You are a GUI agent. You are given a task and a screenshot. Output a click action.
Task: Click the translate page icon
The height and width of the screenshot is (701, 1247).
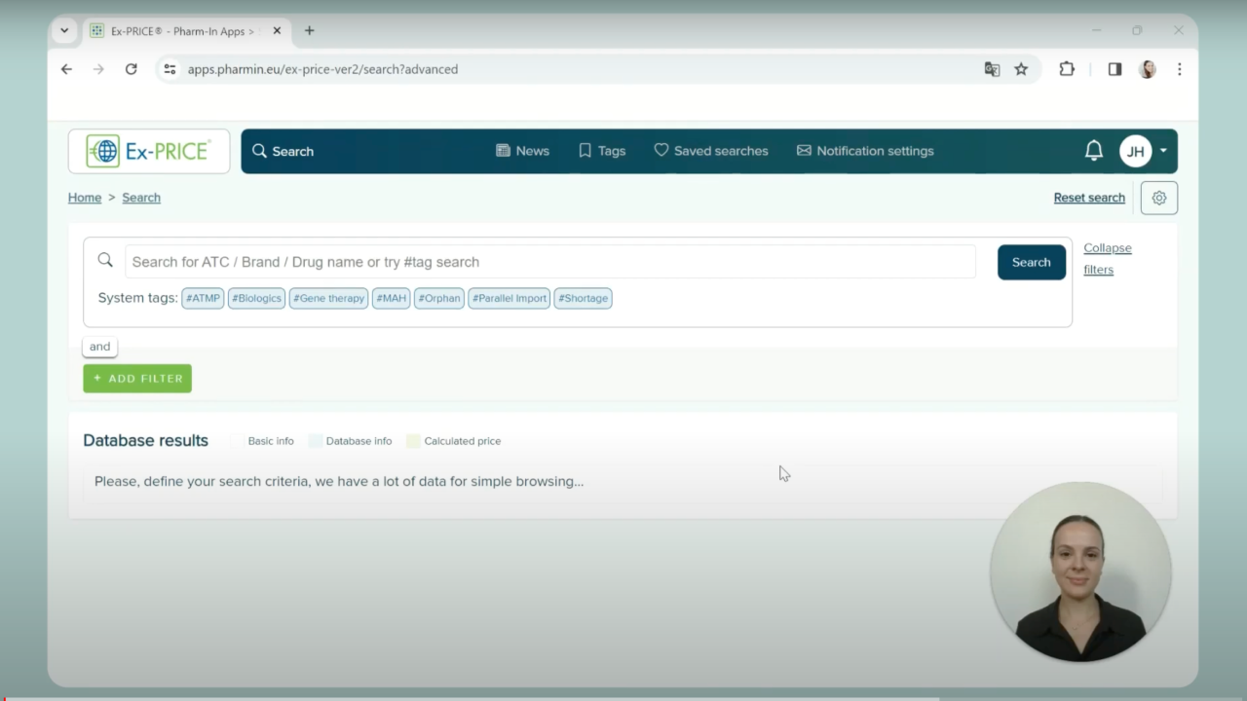[x=992, y=69]
